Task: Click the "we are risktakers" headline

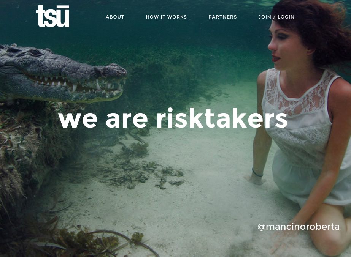Action: (x=173, y=118)
